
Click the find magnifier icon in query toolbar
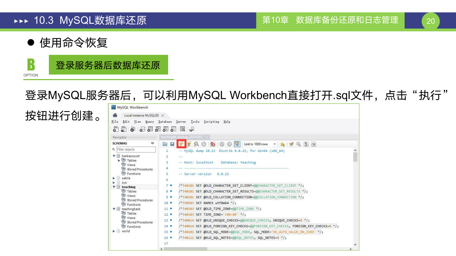tap(299, 144)
